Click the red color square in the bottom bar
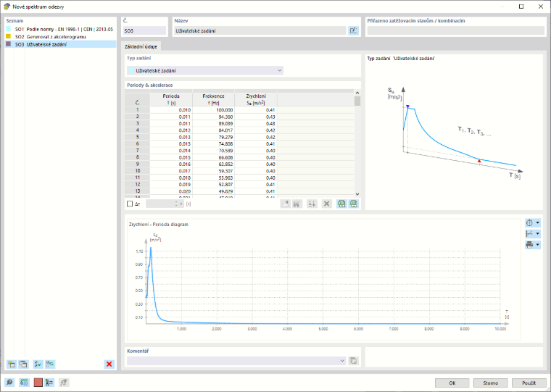551x392 pixels. pos(38,383)
